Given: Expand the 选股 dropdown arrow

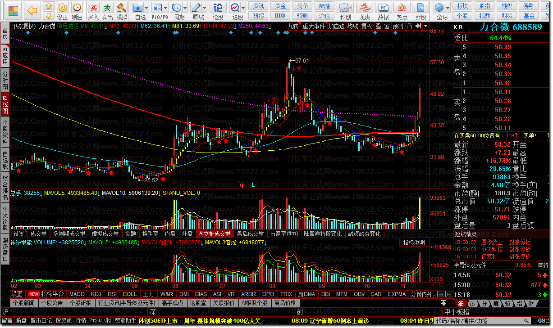Looking at the screenshot, I should tap(243, 8).
